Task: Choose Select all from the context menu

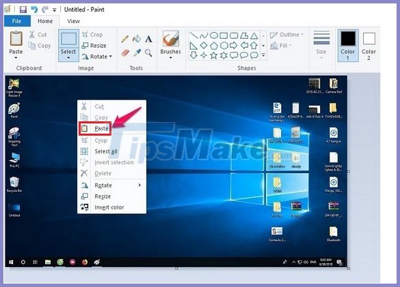Action: click(112, 151)
